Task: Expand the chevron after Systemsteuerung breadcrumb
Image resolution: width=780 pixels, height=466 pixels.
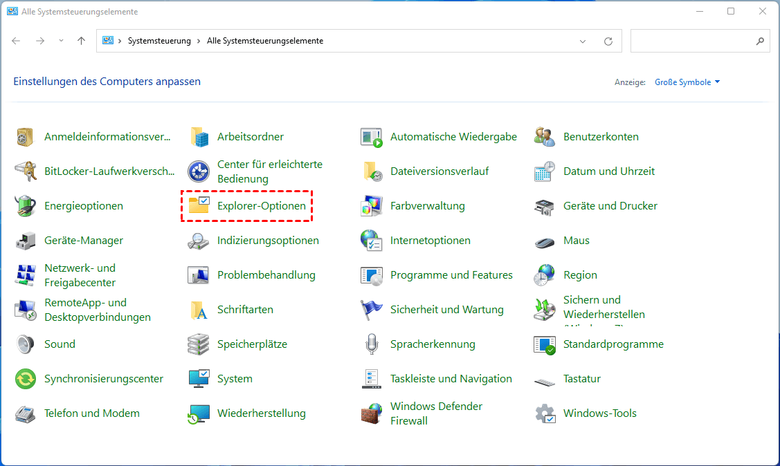Action: click(199, 41)
